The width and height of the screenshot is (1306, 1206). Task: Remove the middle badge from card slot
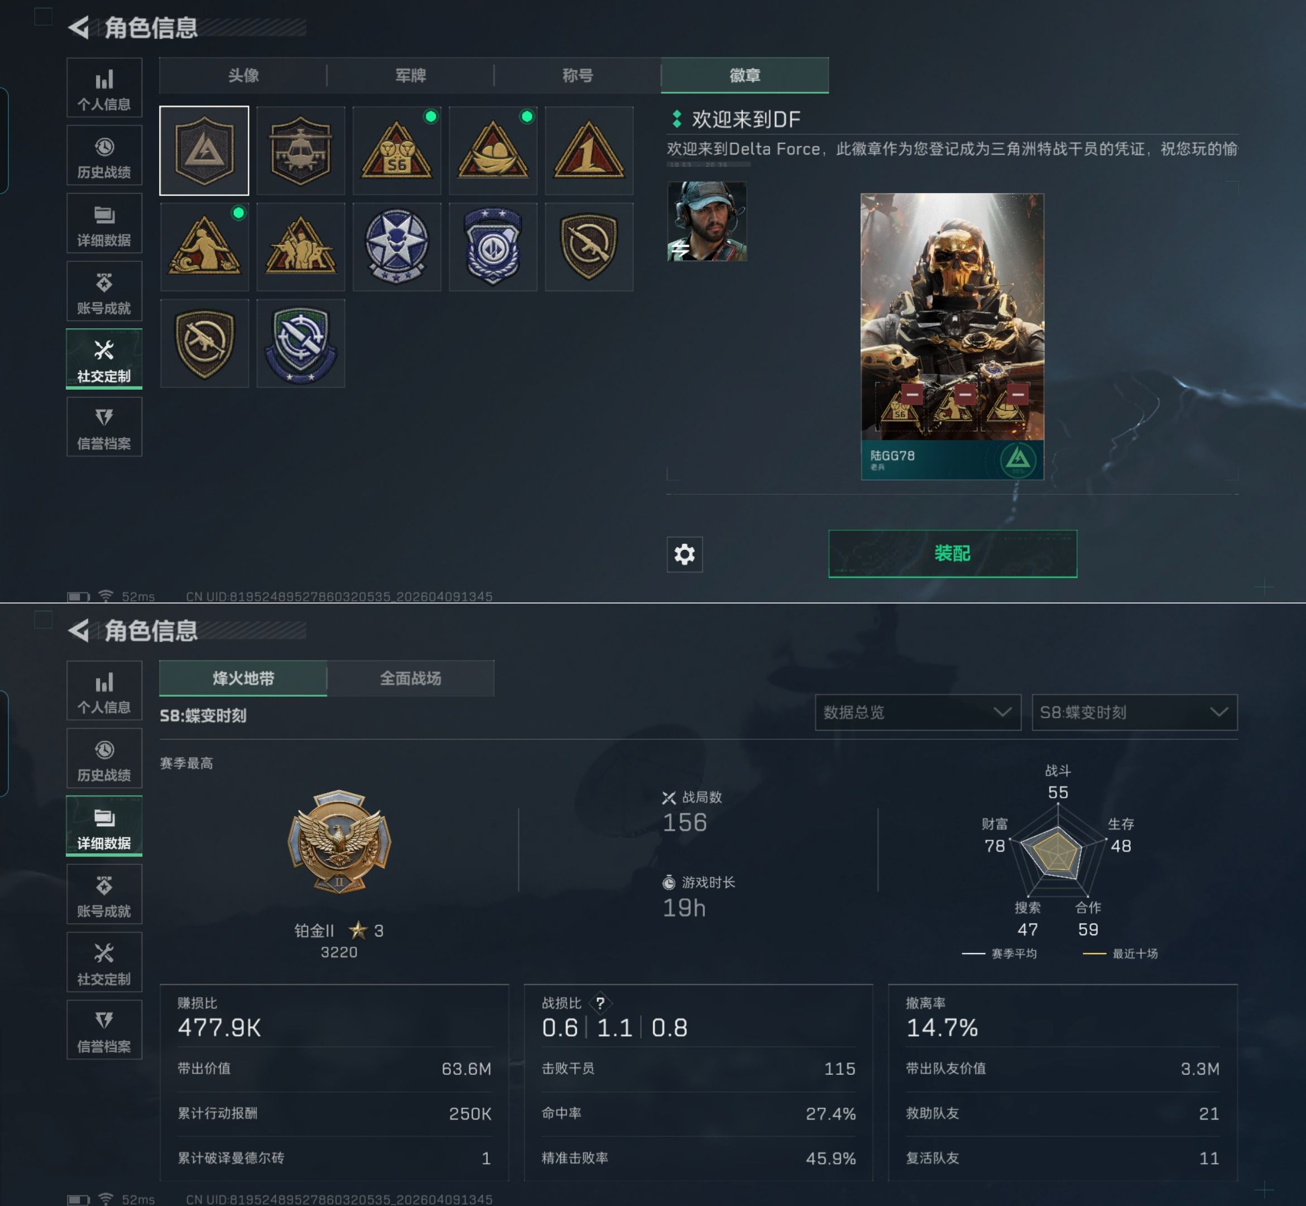coord(966,394)
